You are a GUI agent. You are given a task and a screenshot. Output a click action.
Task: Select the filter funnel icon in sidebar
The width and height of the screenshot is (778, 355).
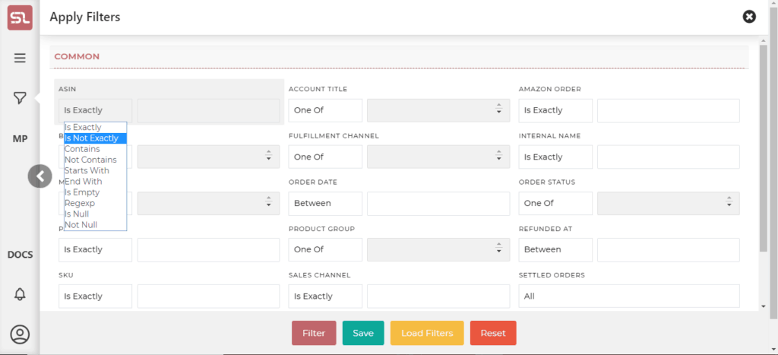(20, 98)
